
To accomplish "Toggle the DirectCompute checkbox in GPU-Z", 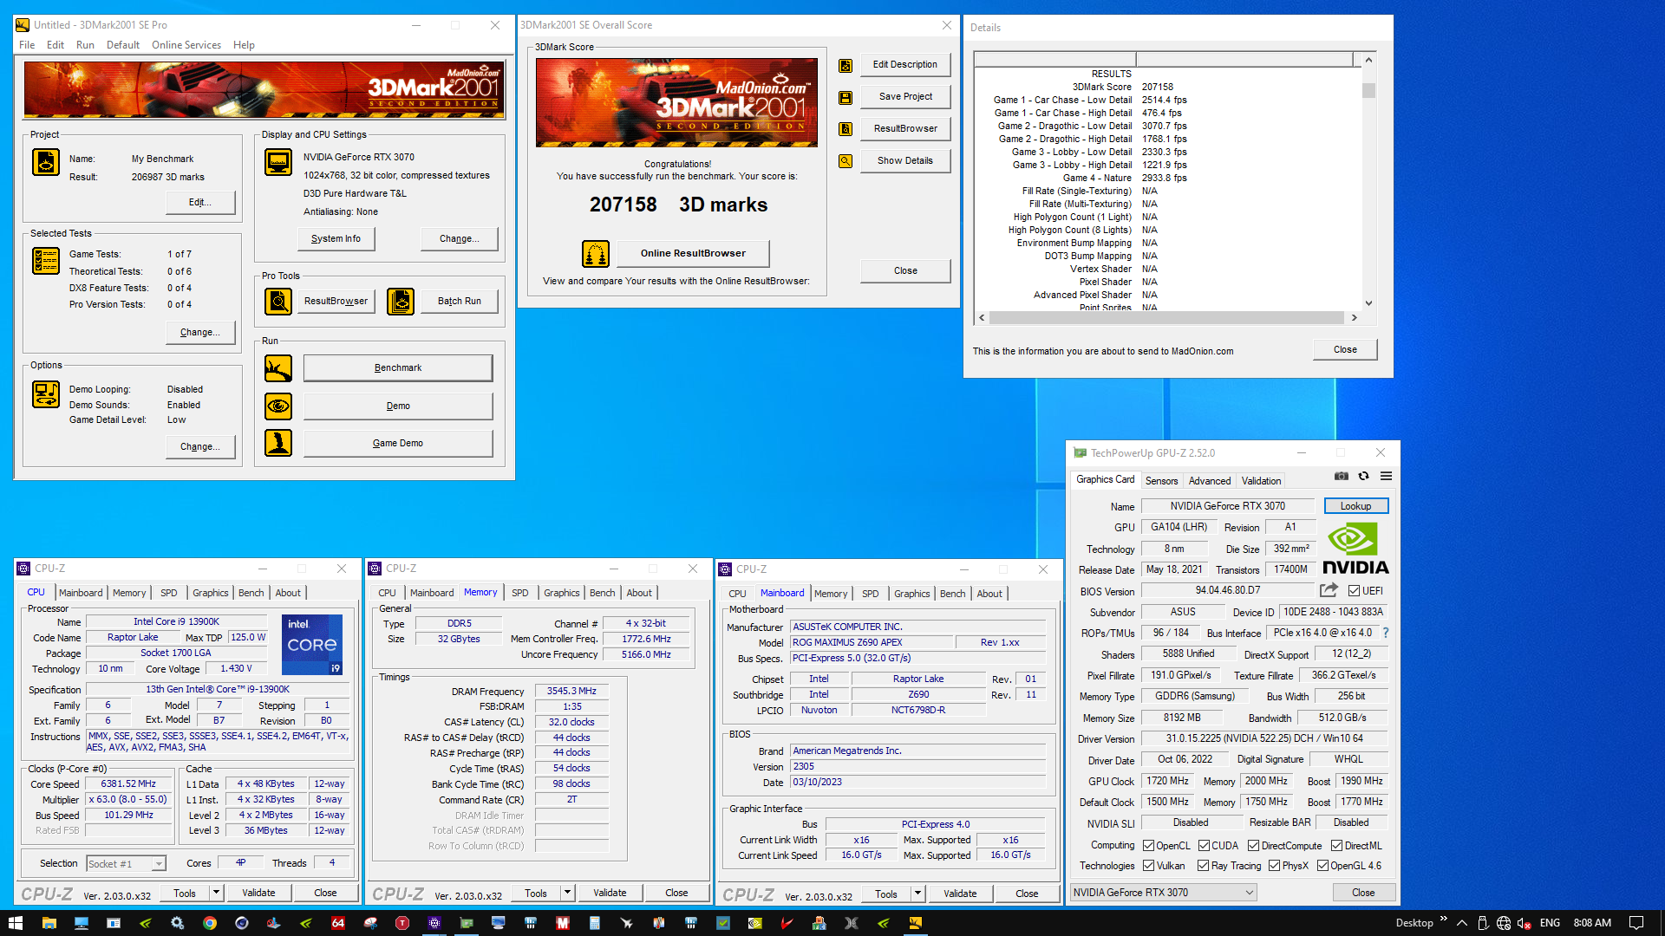I will pyautogui.click(x=1253, y=846).
